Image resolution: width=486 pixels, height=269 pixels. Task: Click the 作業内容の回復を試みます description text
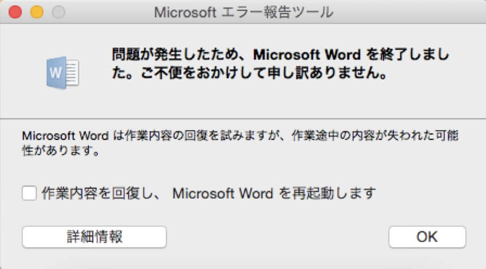[x=240, y=143]
